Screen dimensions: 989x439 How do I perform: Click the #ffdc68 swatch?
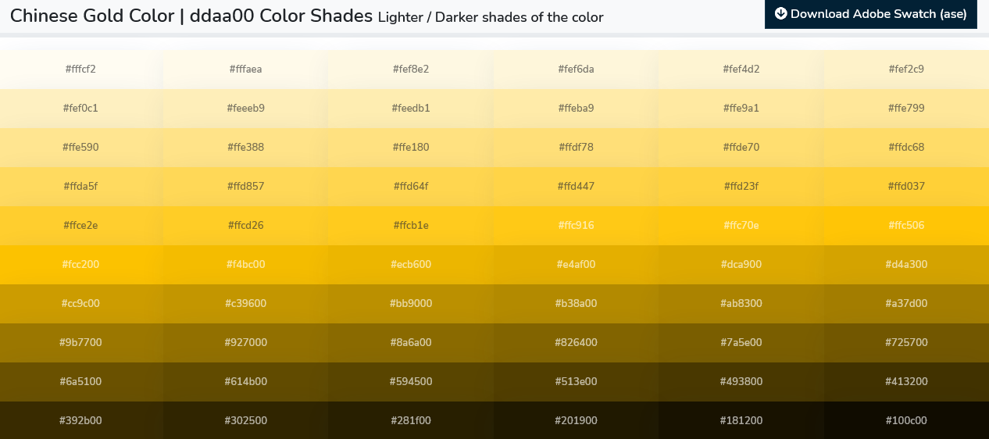(x=906, y=147)
